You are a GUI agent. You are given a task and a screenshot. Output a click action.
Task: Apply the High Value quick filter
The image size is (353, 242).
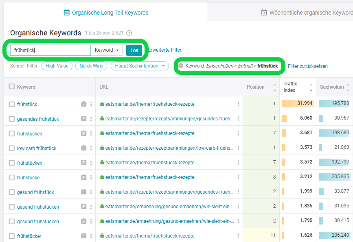point(57,66)
